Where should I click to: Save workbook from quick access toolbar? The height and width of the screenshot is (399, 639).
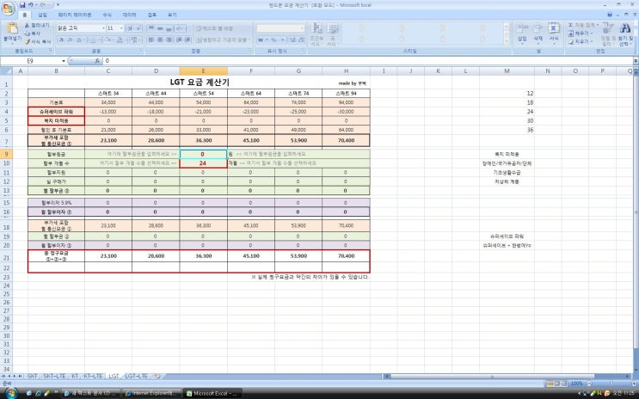(x=22, y=5)
